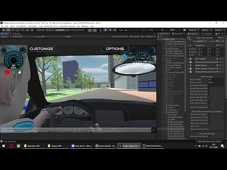The width and height of the screenshot is (227, 170).
Task: Open the Layers dropdown
Action: pos(207,30)
